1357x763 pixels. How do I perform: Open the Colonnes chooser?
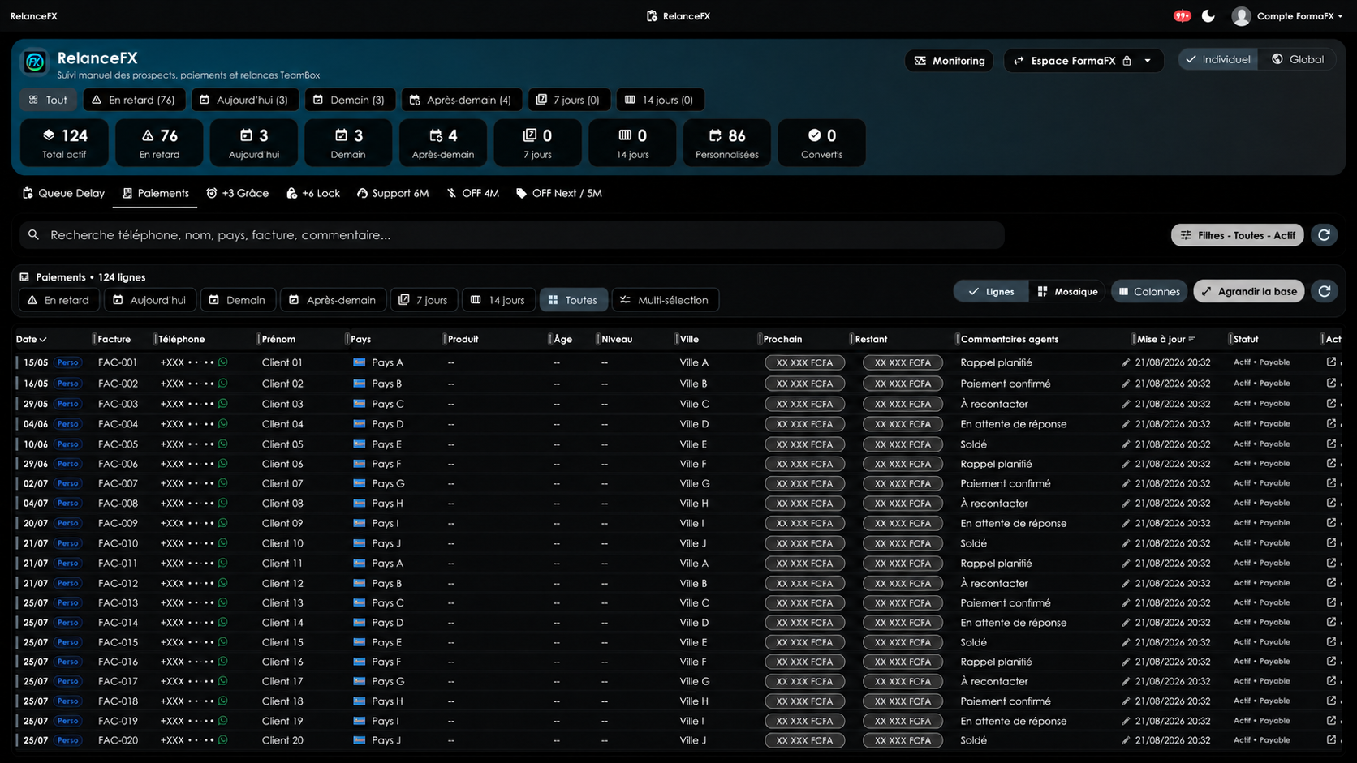pyautogui.click(x=1149, y=291)
